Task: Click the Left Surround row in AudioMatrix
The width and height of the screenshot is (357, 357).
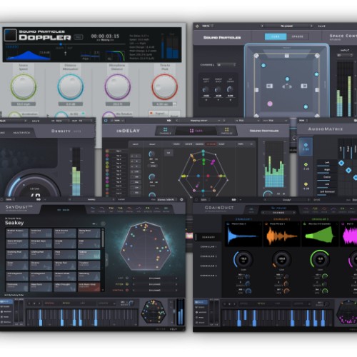Action: coord(327,192)
